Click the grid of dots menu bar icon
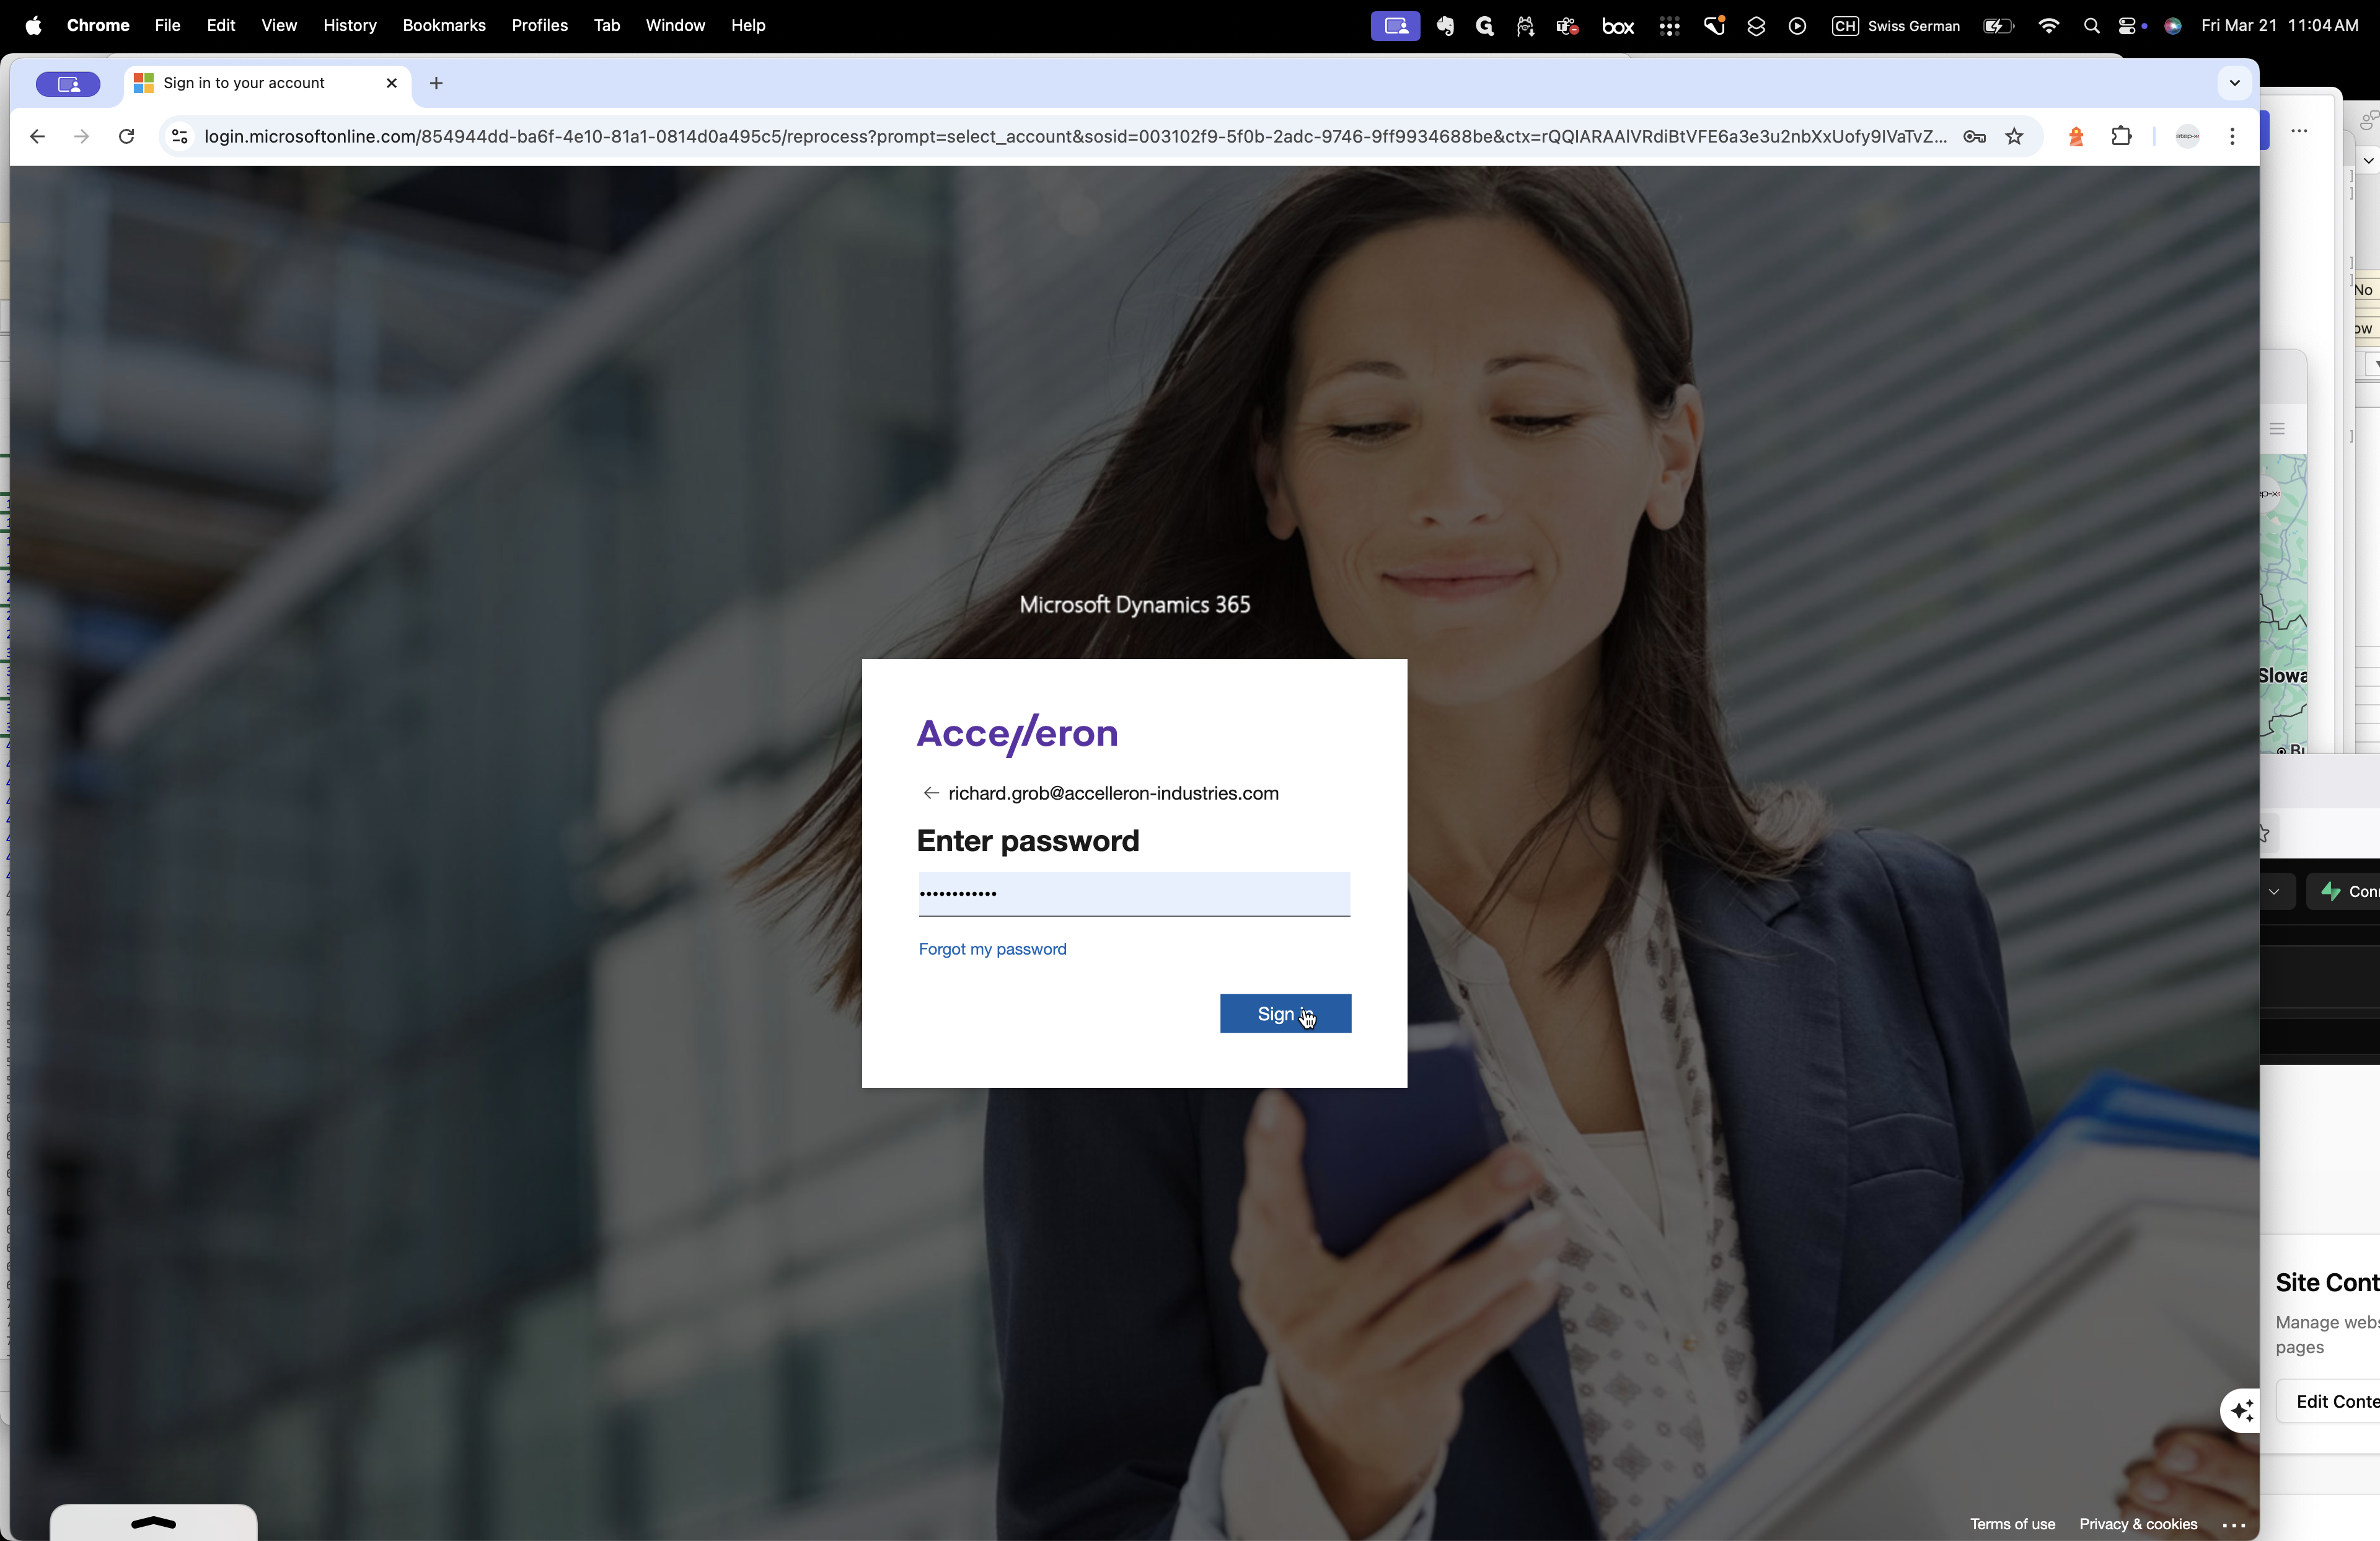Viewport: 2380px width, 1541px height. [1669, 26]
